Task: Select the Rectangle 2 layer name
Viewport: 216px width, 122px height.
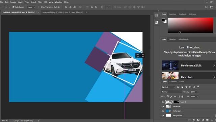Action: tap(177, 106)
